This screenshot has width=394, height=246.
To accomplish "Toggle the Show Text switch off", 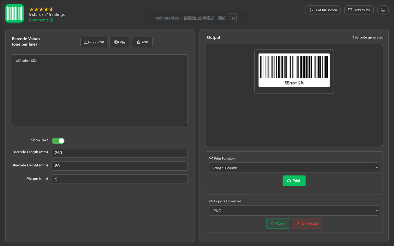I will coord(58,141).
